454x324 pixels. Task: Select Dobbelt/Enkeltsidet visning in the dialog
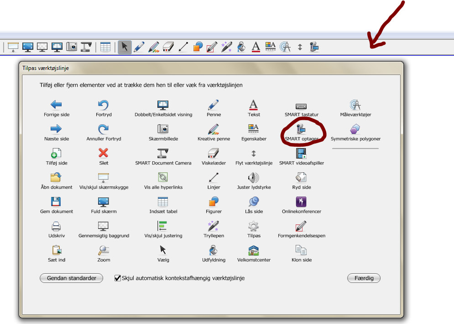163,105
